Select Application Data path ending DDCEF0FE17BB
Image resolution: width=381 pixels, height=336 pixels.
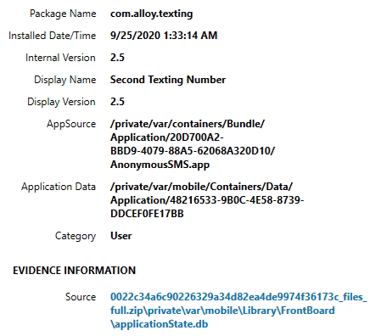point(207,200)
